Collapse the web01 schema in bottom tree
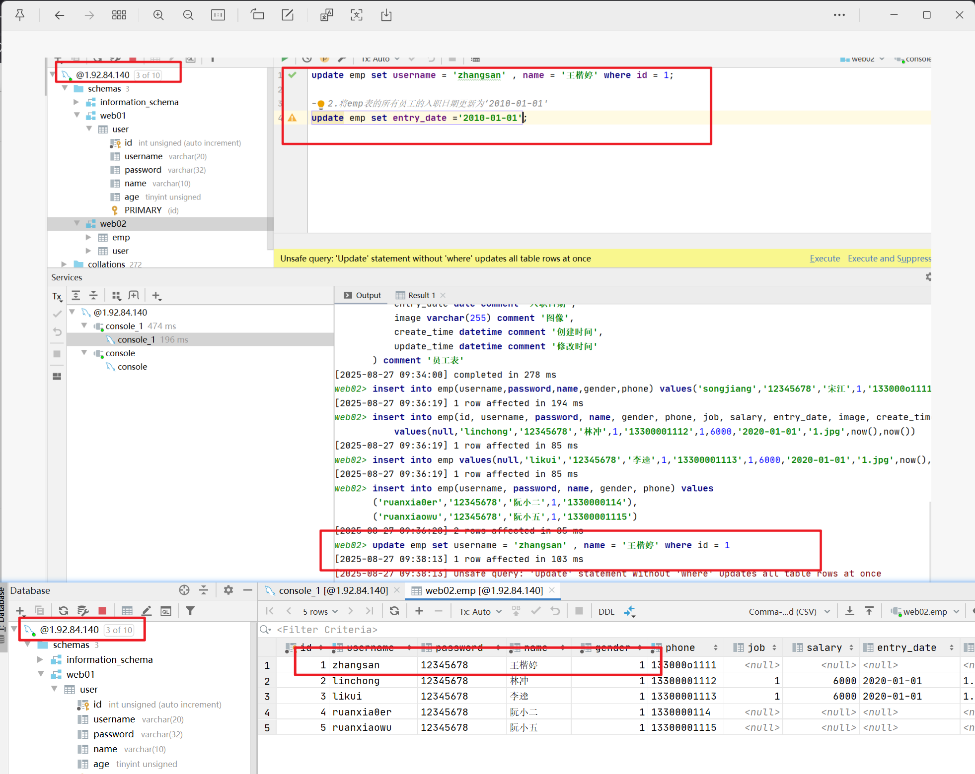This screenshot has width=975, height=774. pos(42,674)
